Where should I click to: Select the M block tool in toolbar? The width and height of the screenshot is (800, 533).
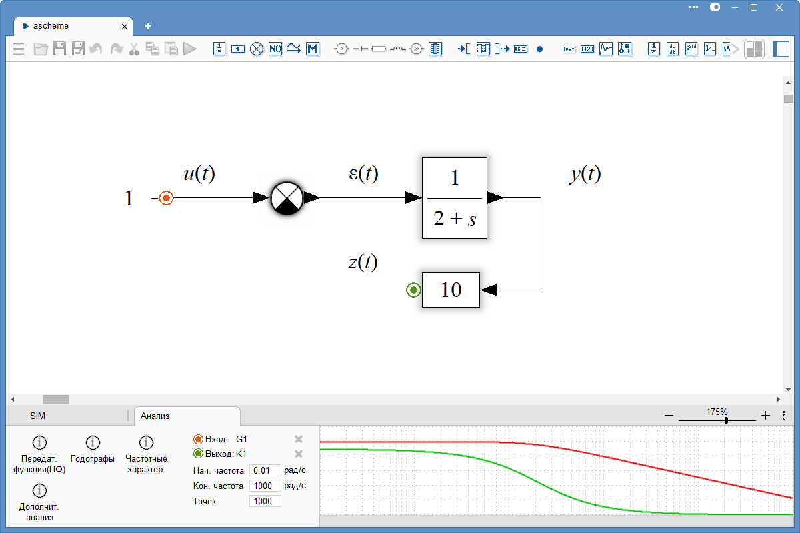(x=313, y=49)
